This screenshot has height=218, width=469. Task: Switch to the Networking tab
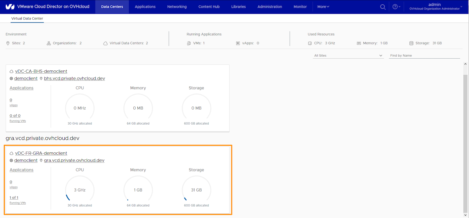[x=177, y=6]
